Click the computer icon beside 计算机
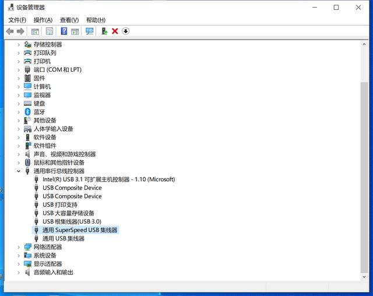The image size is (373, 296). 27,87
